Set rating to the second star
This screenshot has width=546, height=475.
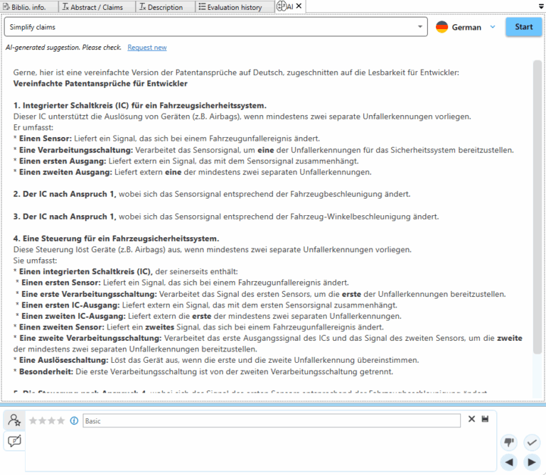pos(43,421)
